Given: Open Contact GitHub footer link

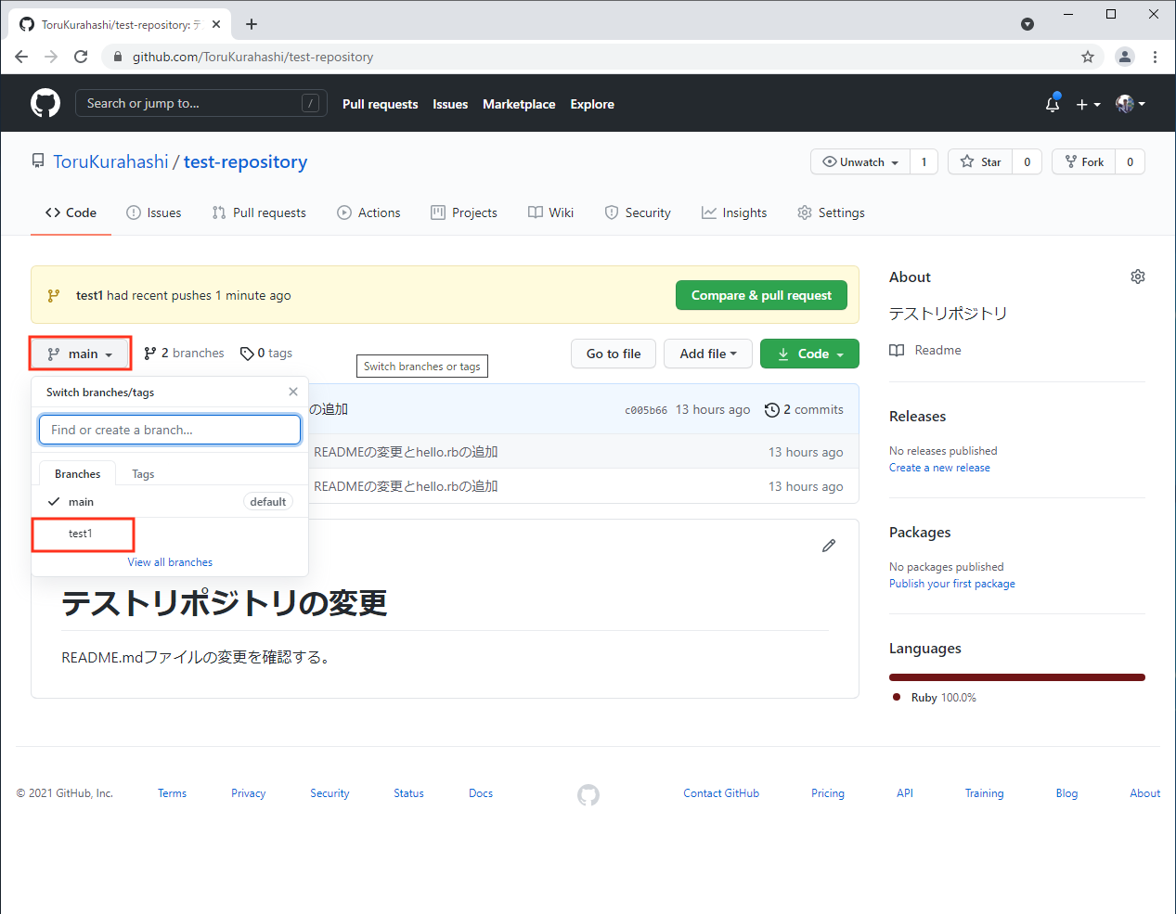Looking at the screenshot, I should pyautogui.click(x=721, y=793).
